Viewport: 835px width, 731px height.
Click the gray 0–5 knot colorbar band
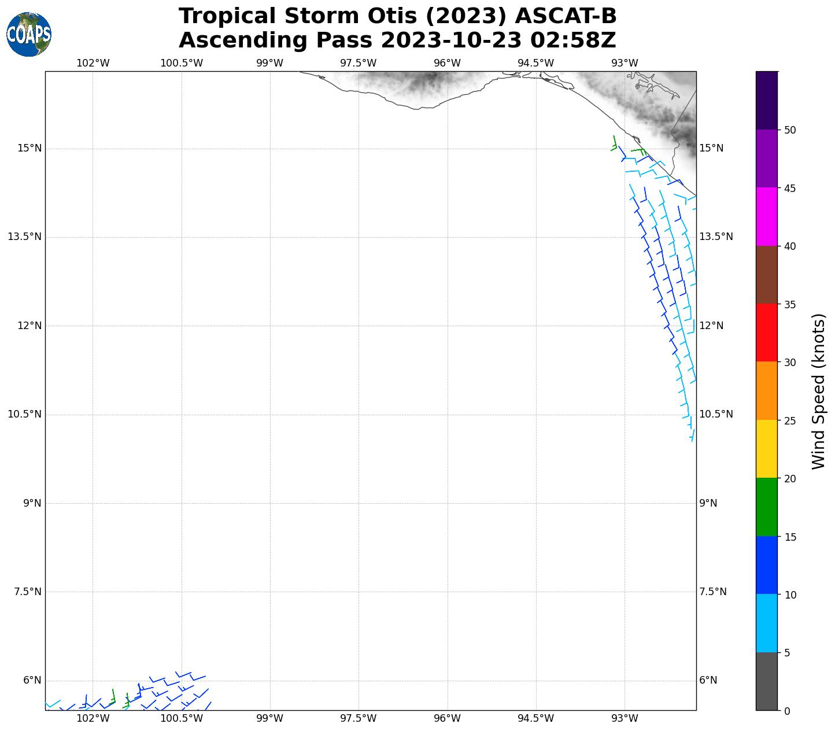[x=767, y=681]
